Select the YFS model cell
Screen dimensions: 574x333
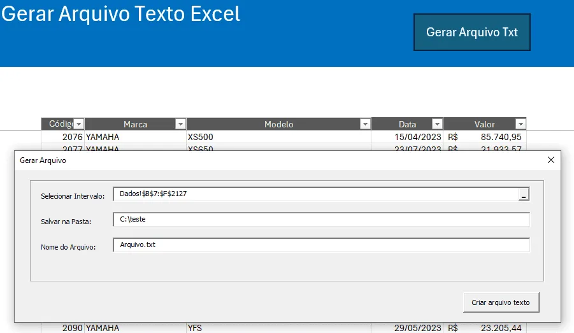[x=279, y=328]
